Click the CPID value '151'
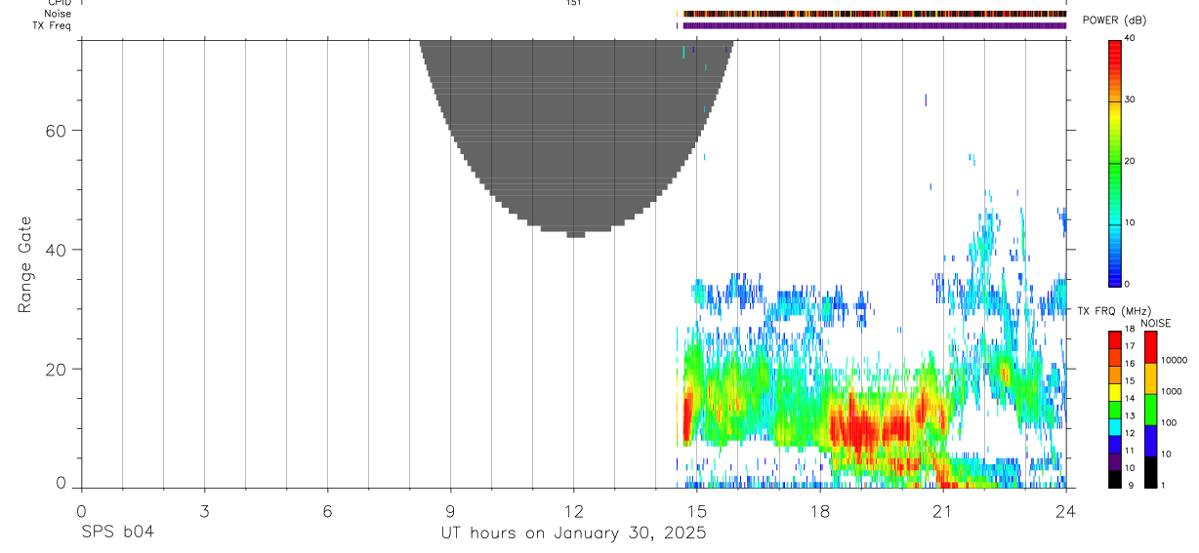 pyautogui.click(x=574, y=3)
